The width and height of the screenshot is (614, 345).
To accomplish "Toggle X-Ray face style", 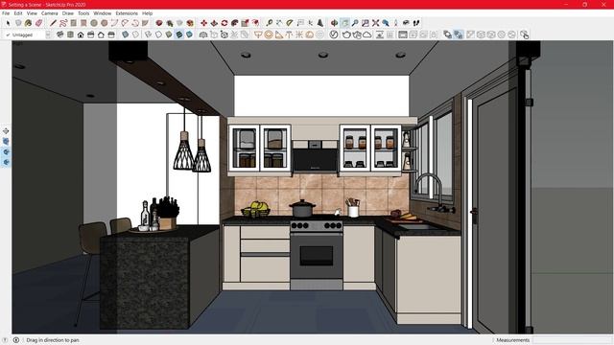I will (x=125, y=34).
